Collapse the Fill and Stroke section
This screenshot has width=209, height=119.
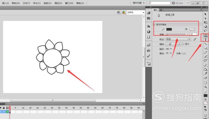tap(154, 24)
